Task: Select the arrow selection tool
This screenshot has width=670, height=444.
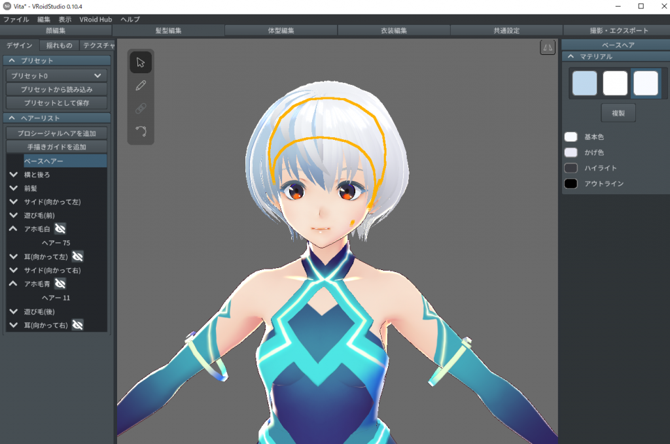Action: (140, 63)
